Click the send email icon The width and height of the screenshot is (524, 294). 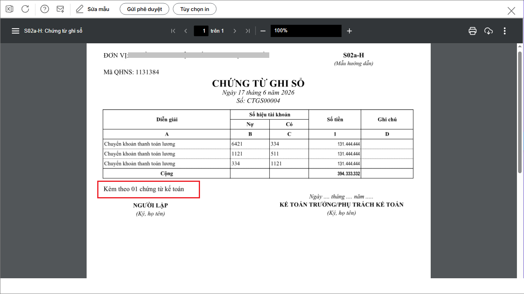[60, 9]
